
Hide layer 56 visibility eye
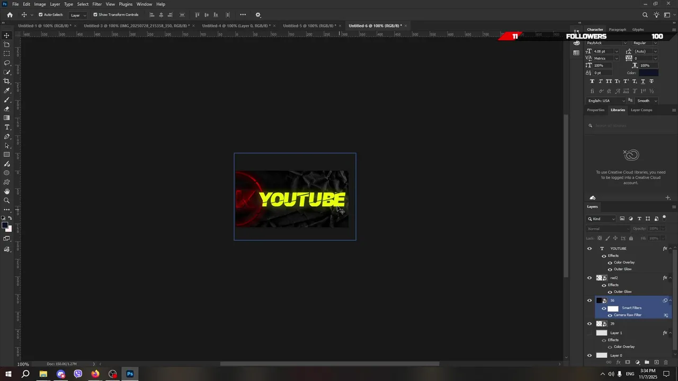click(590, 301)
